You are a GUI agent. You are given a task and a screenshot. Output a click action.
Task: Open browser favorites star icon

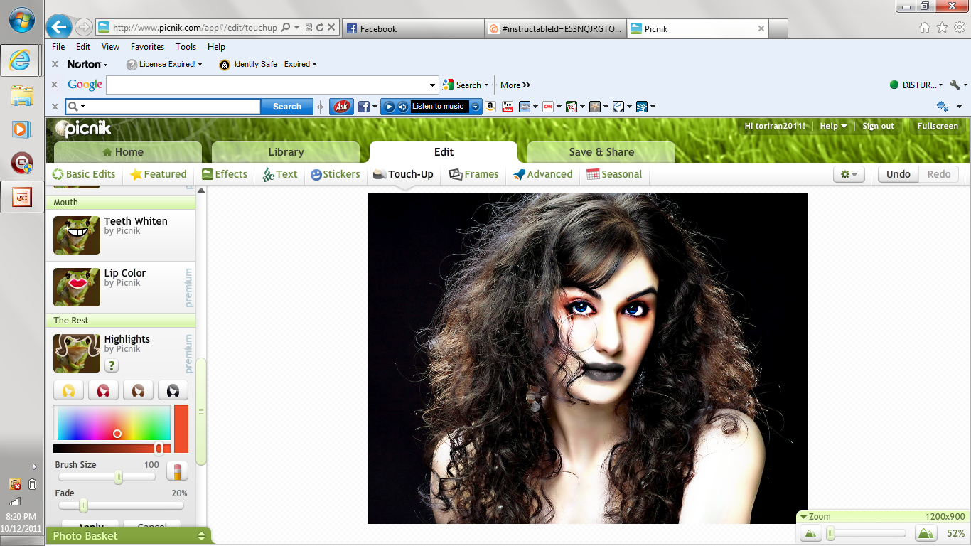coord(942,28)
